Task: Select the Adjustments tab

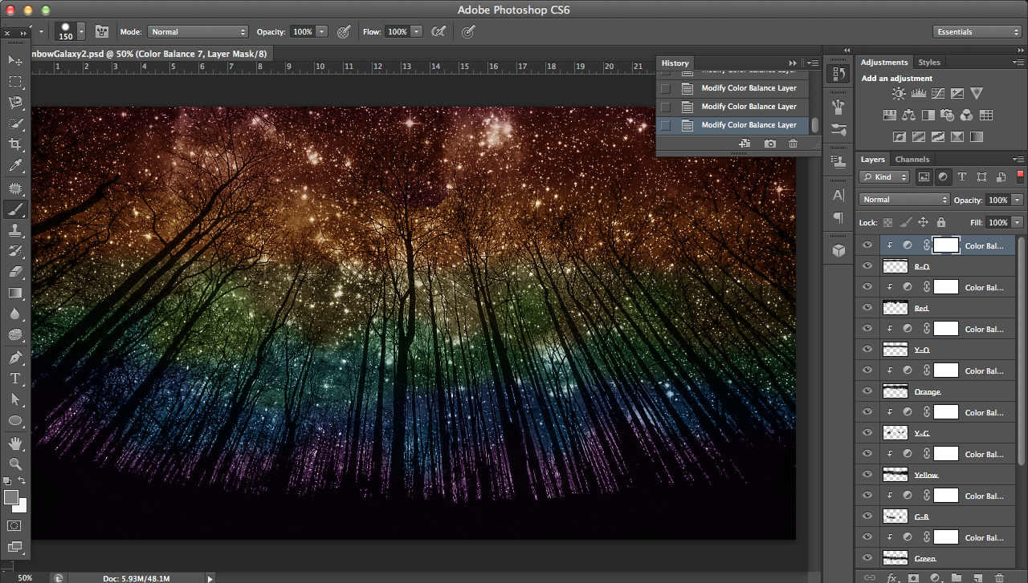Action: tap(884, 63)
